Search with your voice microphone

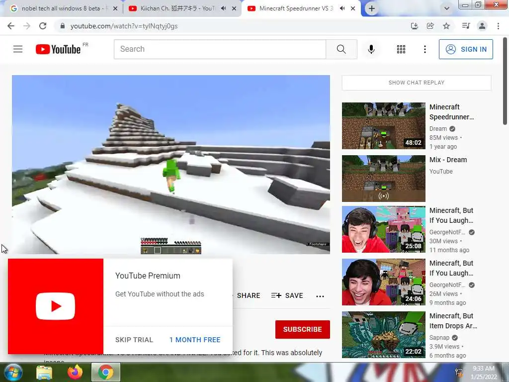point(371,49)
